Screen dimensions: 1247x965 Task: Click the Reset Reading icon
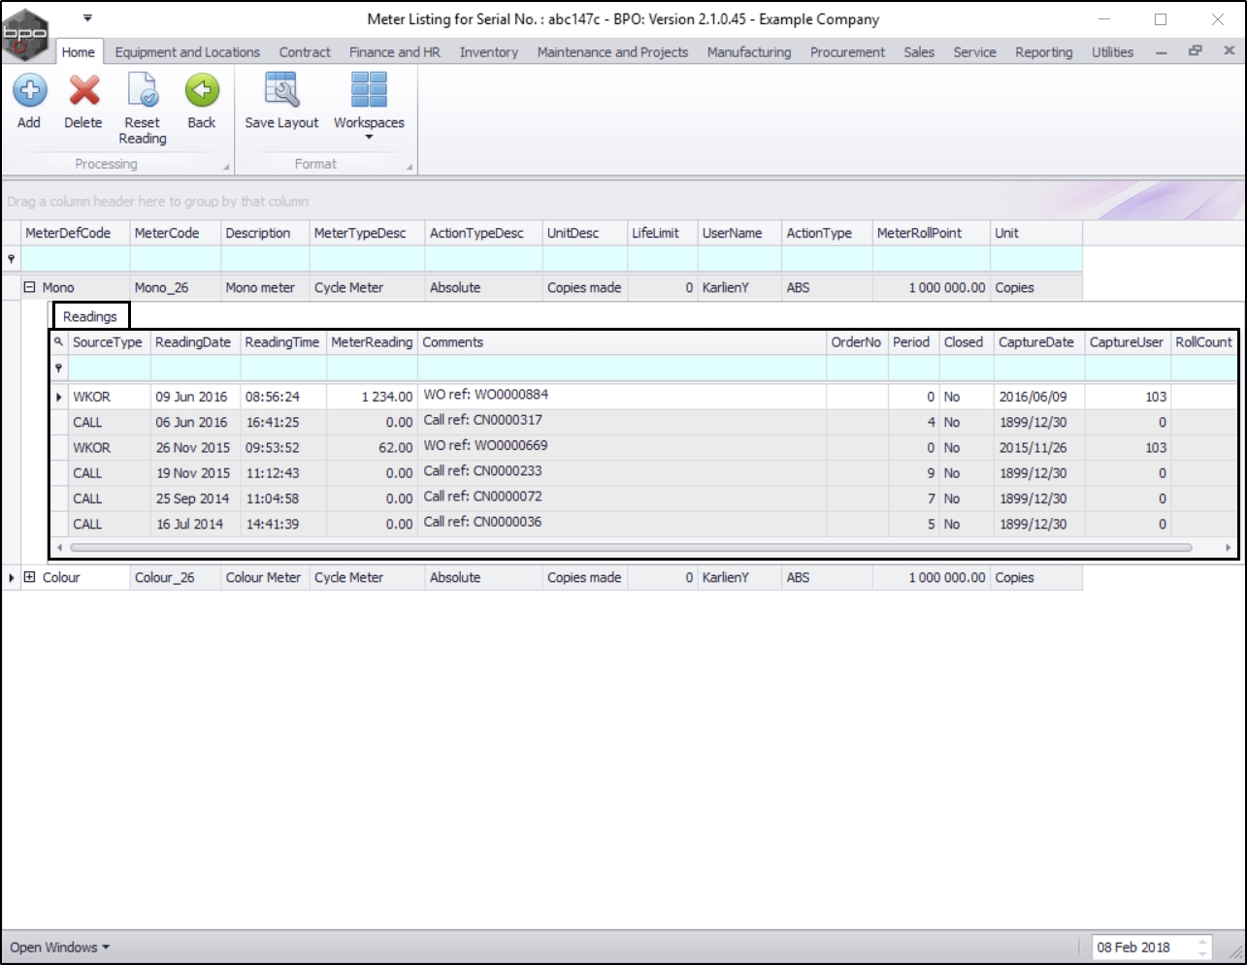pyautogui.click(x=143, y=91)
